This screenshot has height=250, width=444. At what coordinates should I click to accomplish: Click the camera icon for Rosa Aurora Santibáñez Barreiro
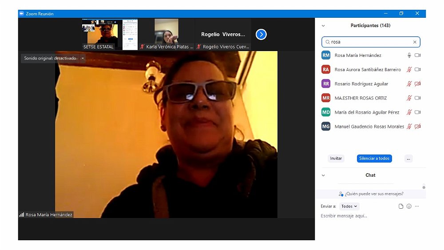tap(417, 70)
